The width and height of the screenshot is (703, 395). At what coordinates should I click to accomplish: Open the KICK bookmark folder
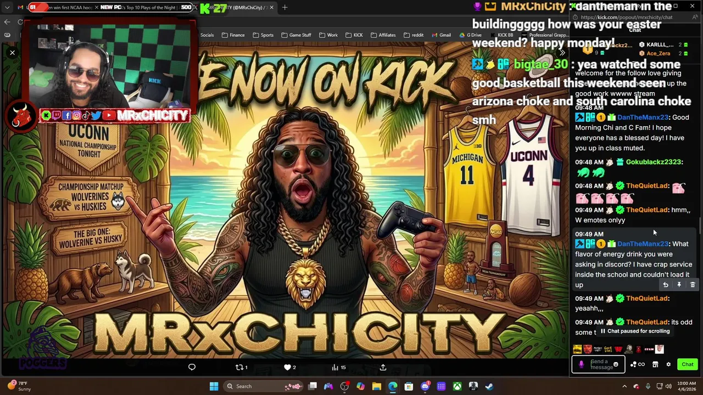pos(354,35)
